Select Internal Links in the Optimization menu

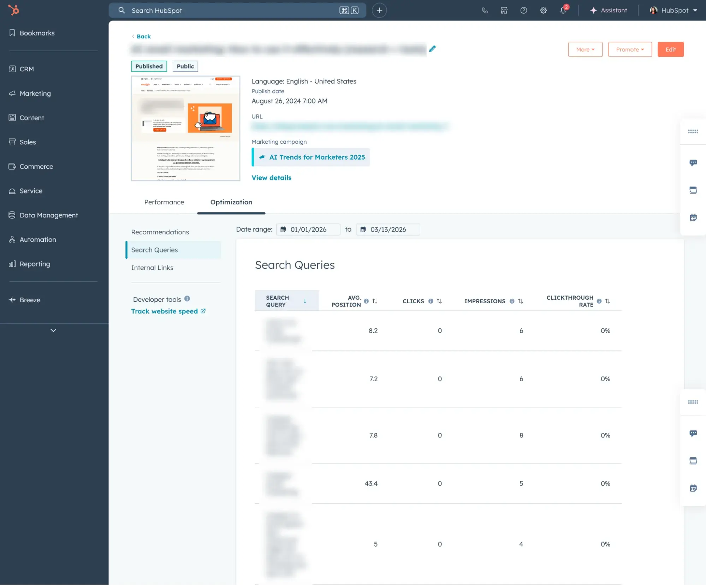point(152,268)
